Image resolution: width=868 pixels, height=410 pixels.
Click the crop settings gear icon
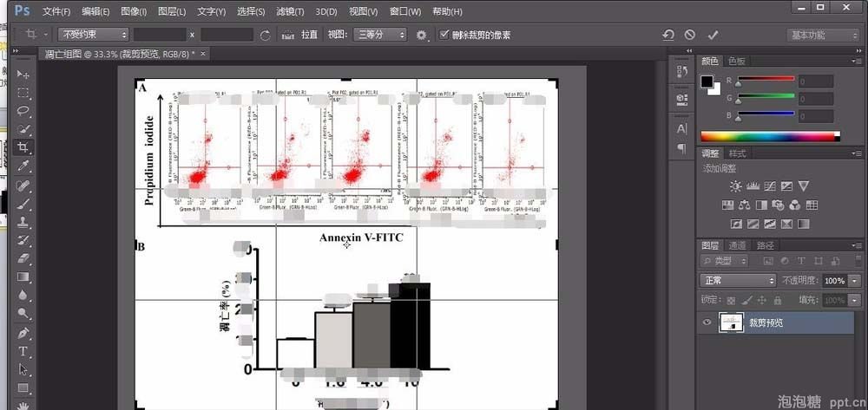[422, 35]
